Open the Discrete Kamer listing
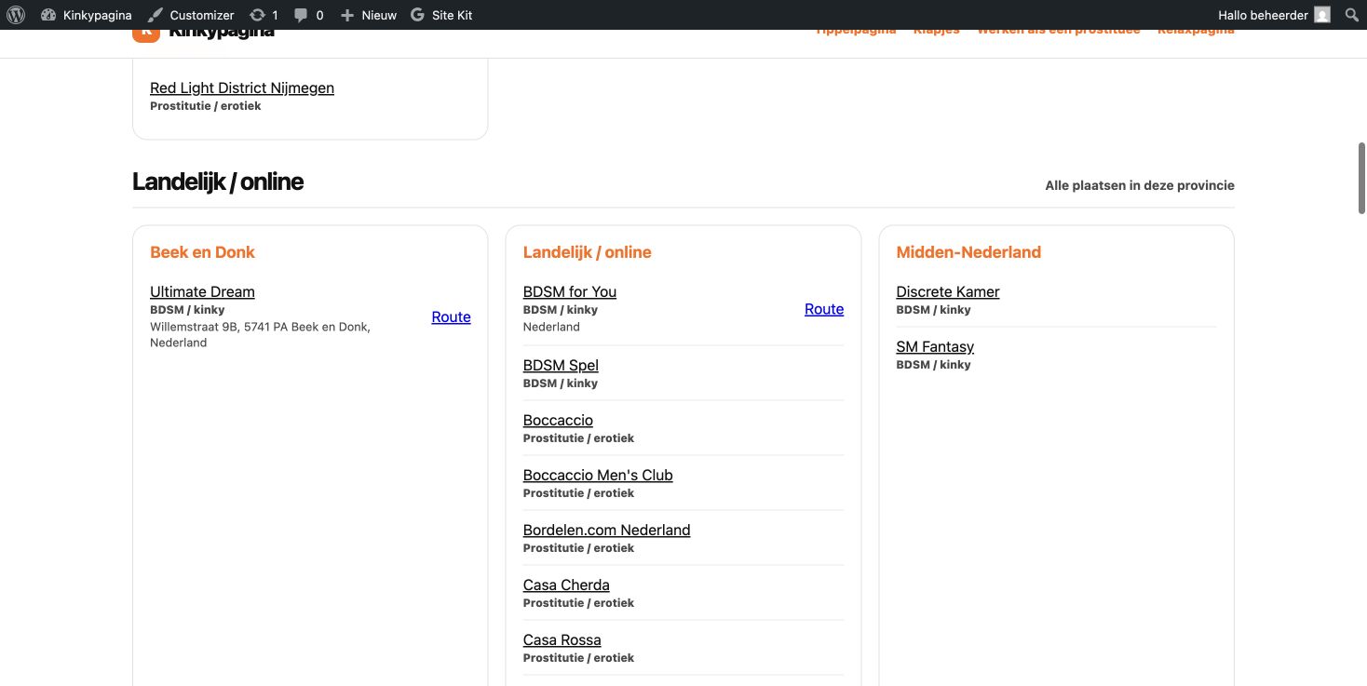 (948, 291)
